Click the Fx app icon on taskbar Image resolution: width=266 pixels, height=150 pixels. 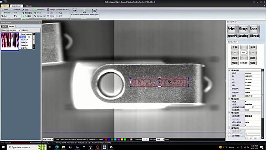(x=70, y=147)
